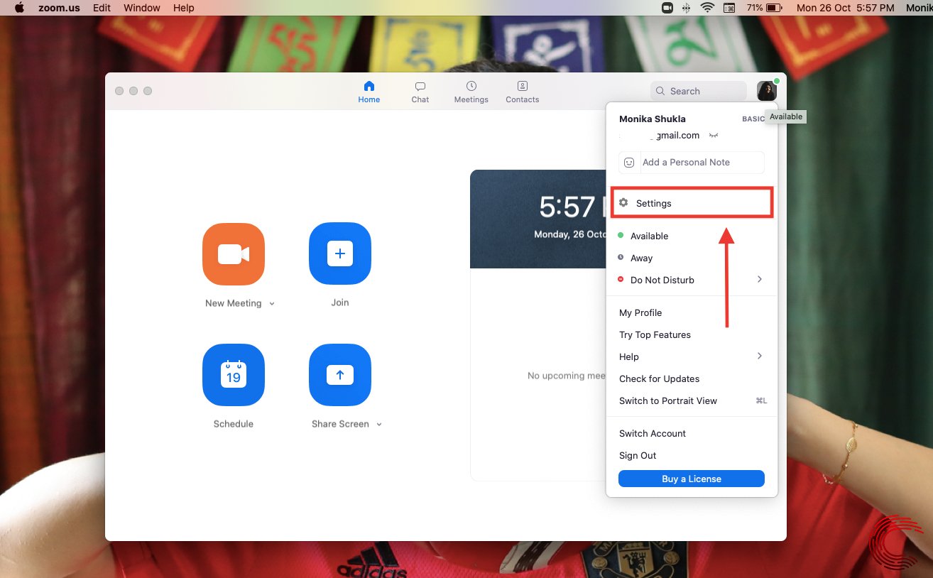Open the Schedule meeting icon

233,375
